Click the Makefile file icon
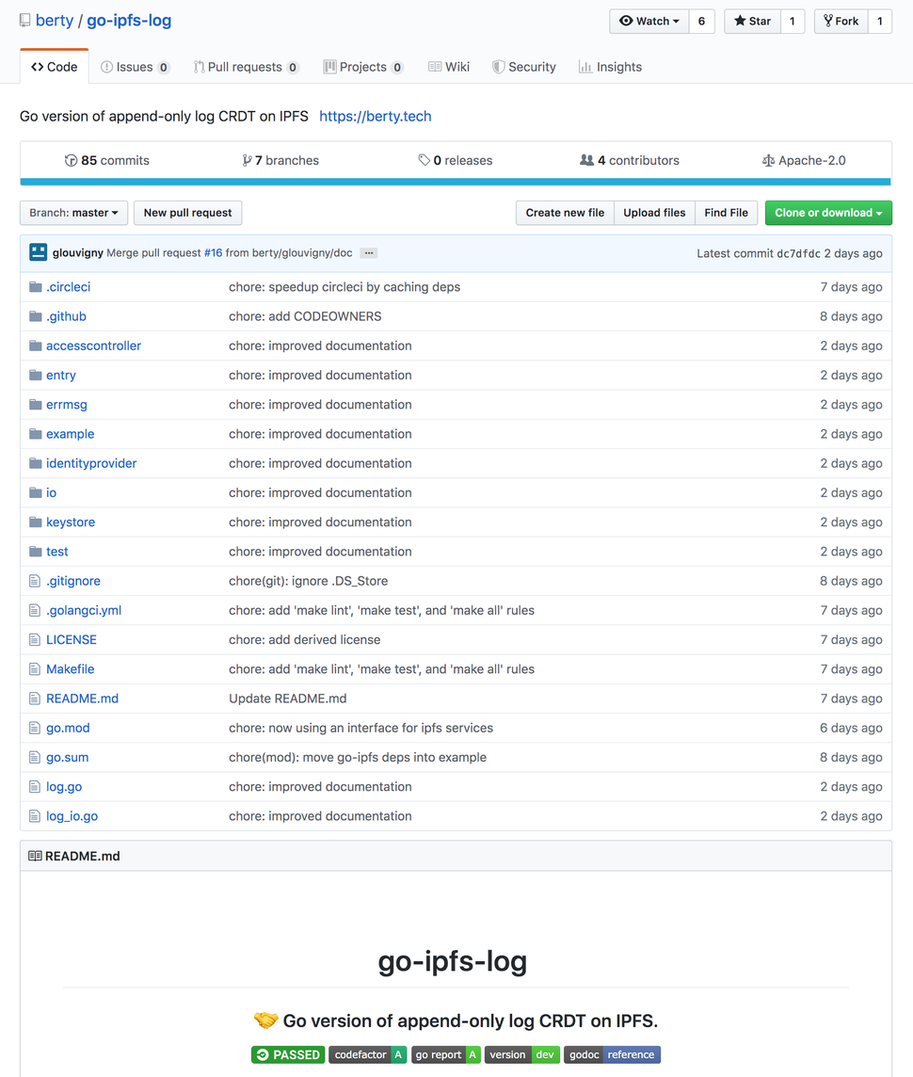Image resolution: width=913 pixels, height=1077 pixels. 35,669
